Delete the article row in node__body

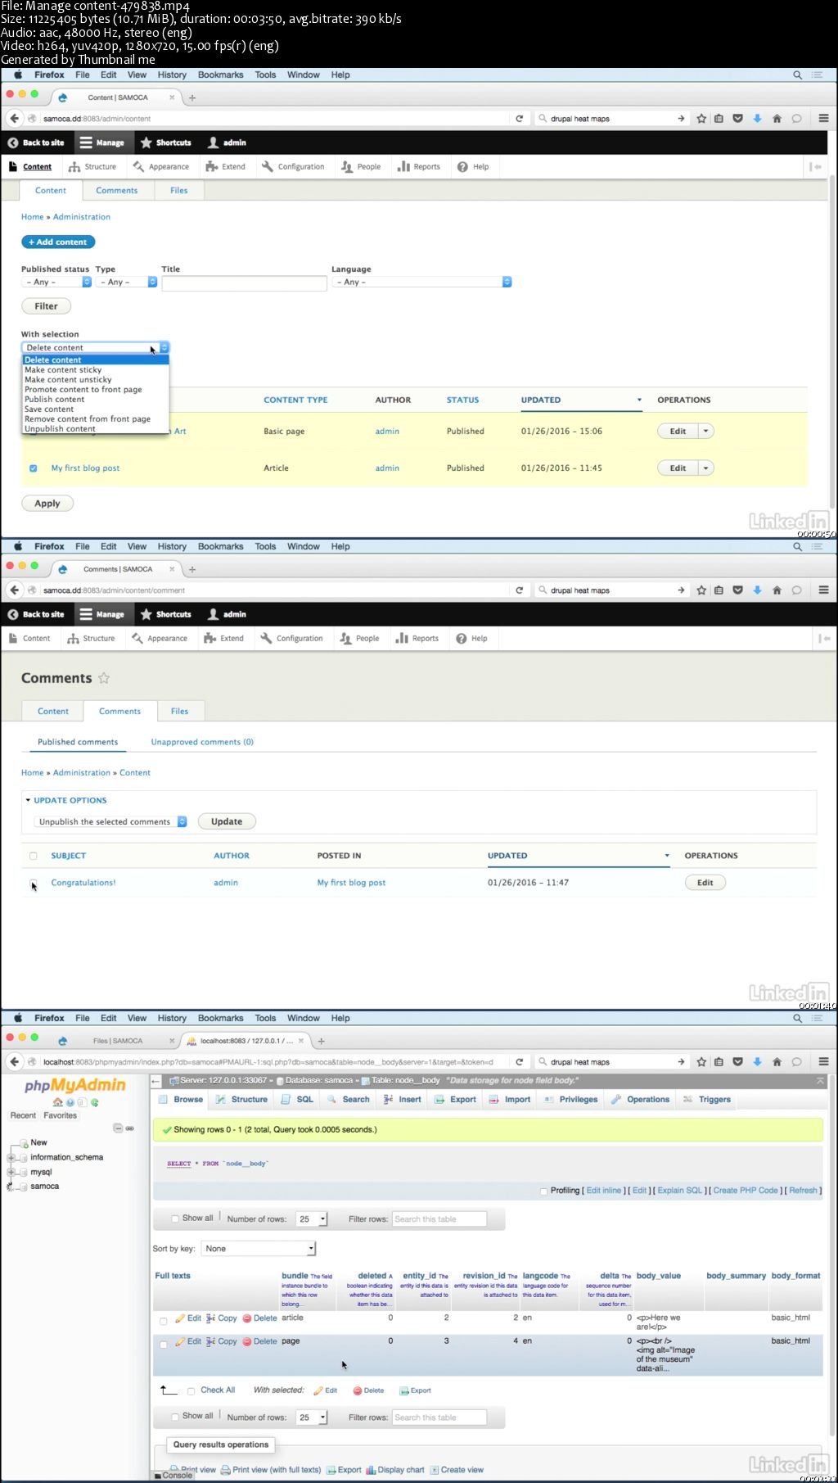point(259,1318)
